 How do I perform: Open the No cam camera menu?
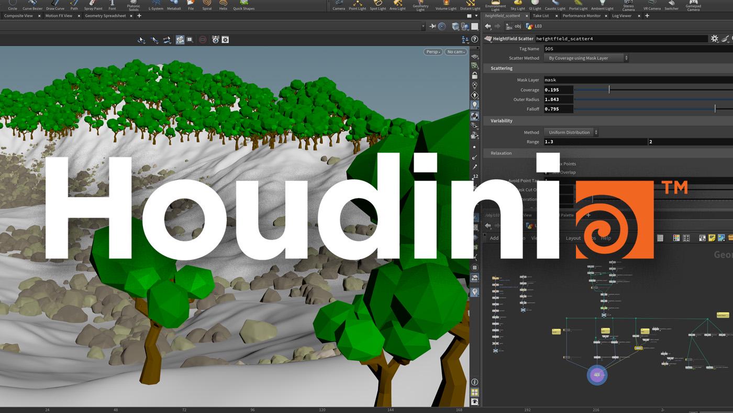[x=456, y=52]
